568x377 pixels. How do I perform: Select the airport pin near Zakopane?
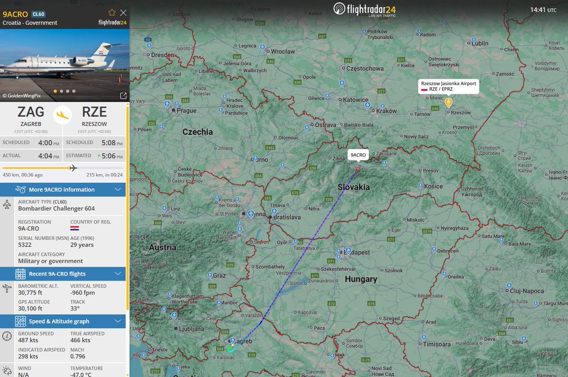(x=383, y=162)
